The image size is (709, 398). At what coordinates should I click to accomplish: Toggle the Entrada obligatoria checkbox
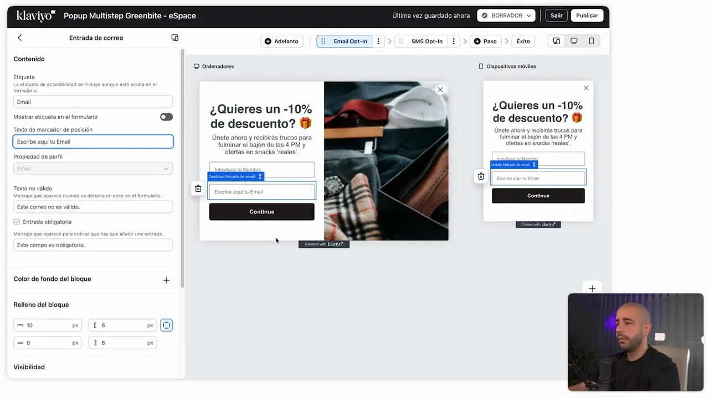[x=17, y=222]
